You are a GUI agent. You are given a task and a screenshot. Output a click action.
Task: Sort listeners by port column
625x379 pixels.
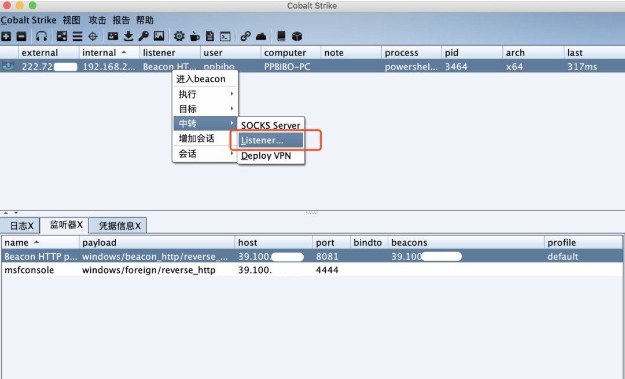pyautogui.click(x=332, y=243)
